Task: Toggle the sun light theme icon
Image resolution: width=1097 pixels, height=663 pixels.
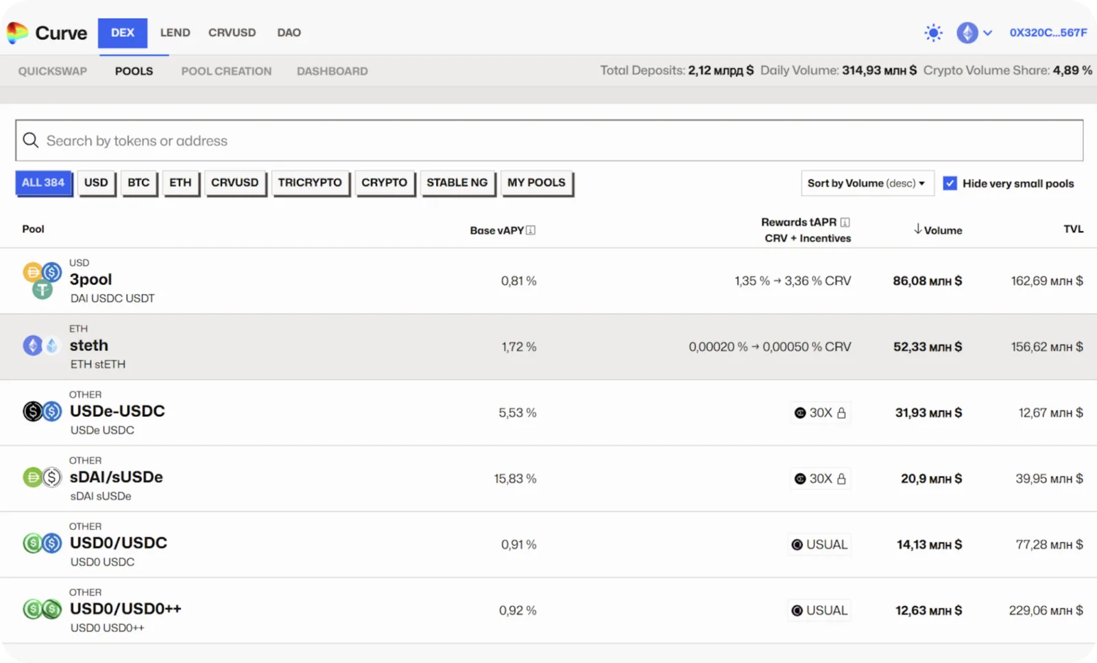Action: [x=933, y=32]
